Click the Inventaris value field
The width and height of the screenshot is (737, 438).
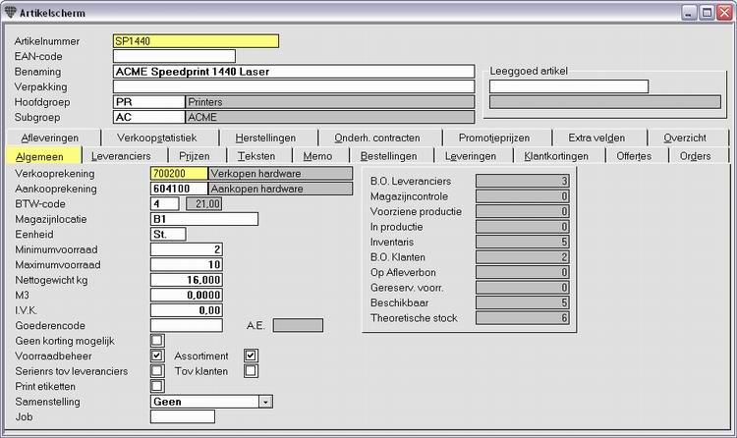coord(522,242)
